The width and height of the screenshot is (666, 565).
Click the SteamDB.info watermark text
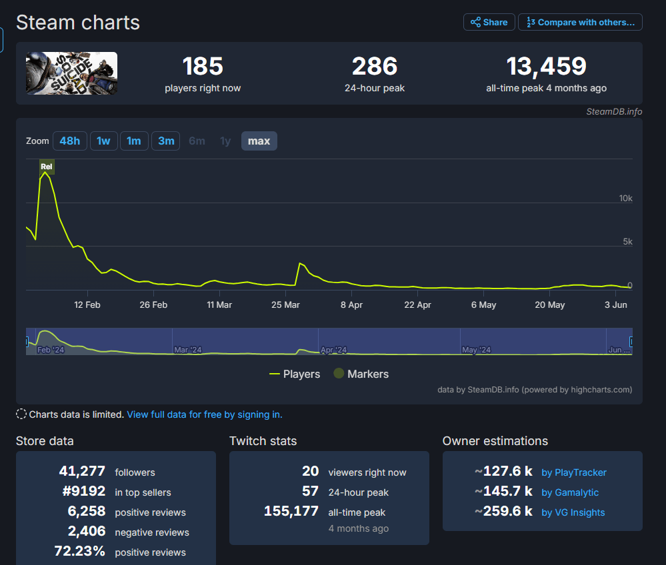click(x=614, y=111)
